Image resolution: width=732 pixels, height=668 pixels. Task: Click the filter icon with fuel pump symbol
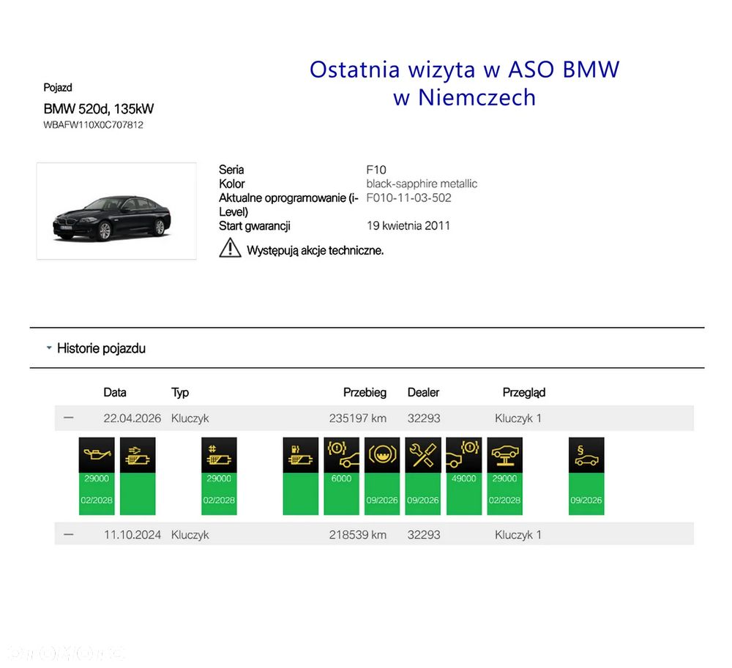click(x=301, y=455)
